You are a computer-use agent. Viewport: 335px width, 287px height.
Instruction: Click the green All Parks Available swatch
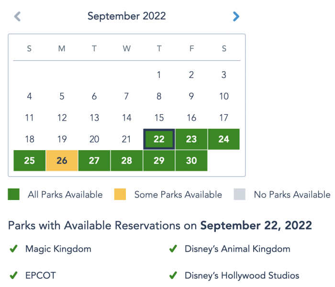[14, 194]
